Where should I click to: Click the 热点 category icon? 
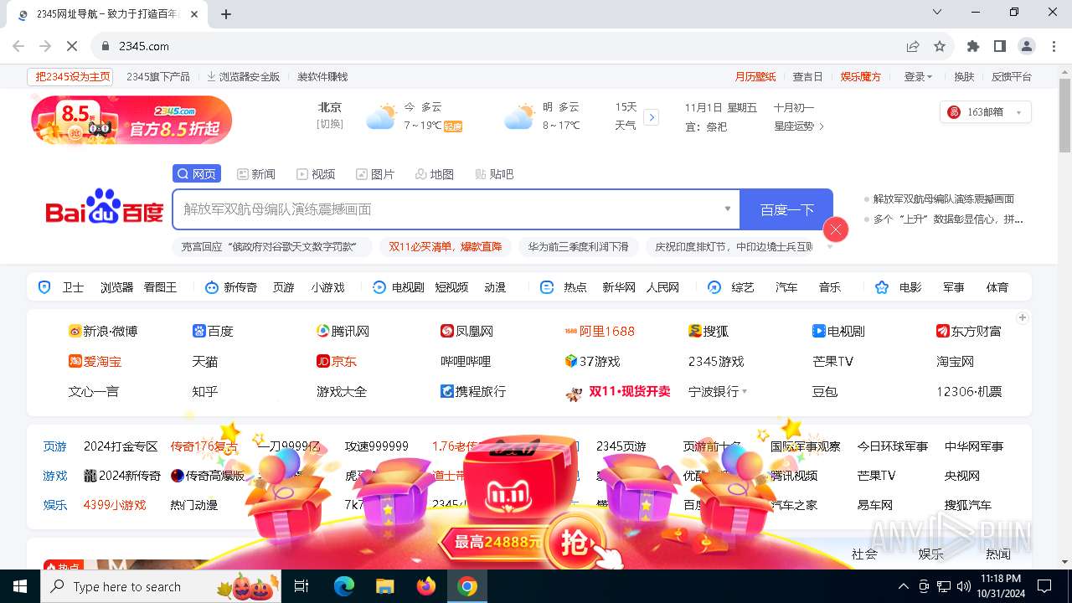click(x=547, y=287)
